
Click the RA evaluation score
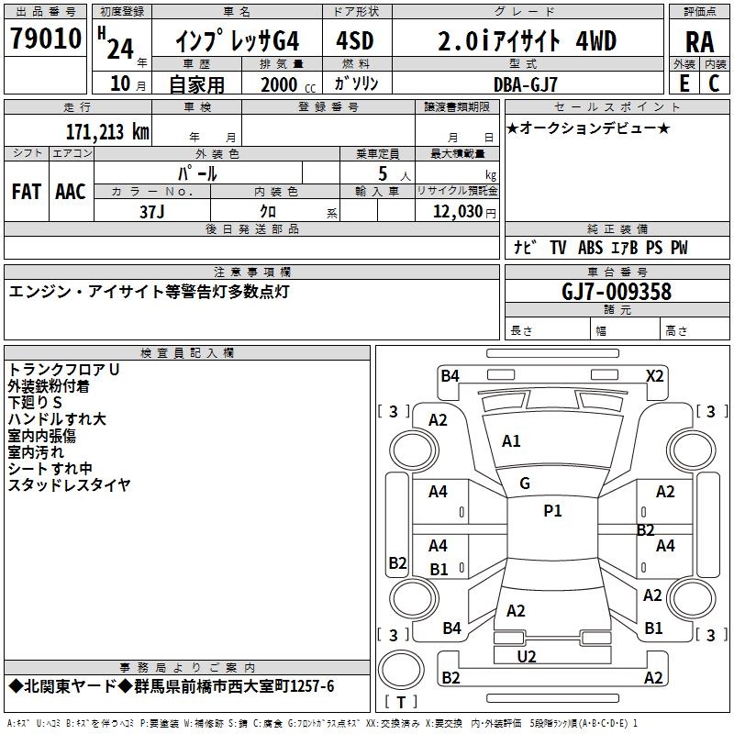click(699, 42)
